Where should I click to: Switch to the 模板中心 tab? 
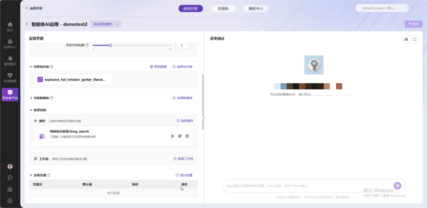[x=256, y=8]
